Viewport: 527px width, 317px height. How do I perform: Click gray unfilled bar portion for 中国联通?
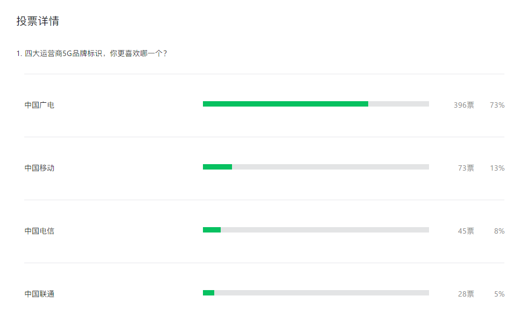[322, 293]
